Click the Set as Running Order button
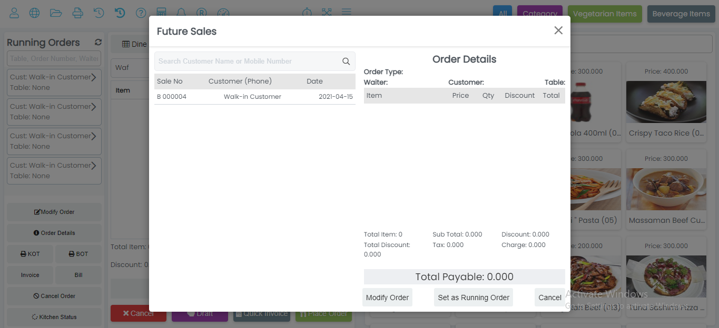Viewport: 719px width, 328px height. 473,298
